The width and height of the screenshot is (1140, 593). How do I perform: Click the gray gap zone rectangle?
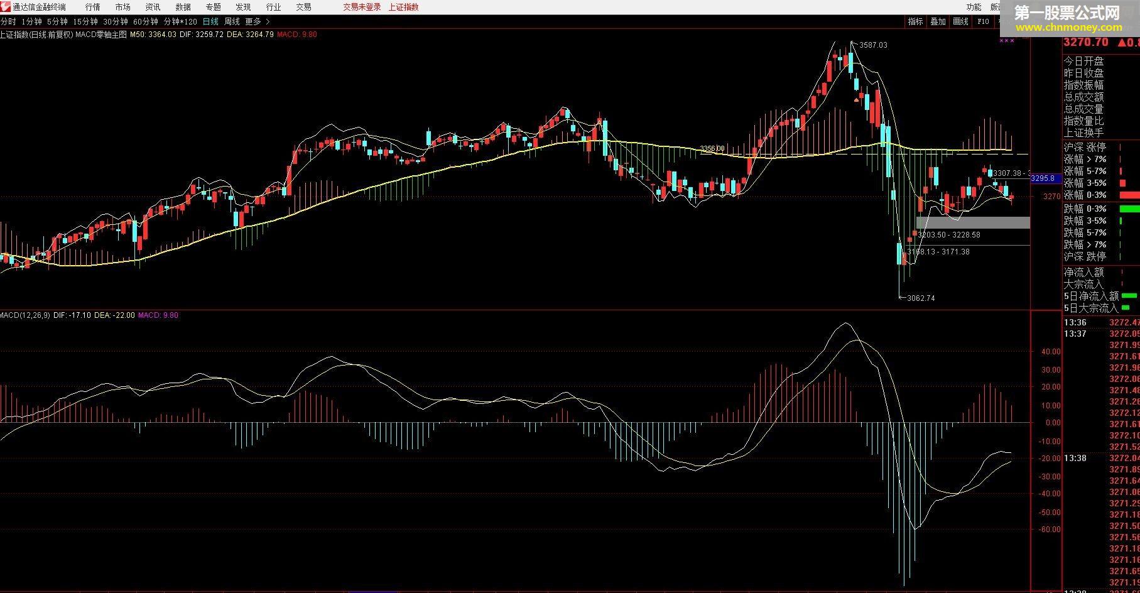973,222
